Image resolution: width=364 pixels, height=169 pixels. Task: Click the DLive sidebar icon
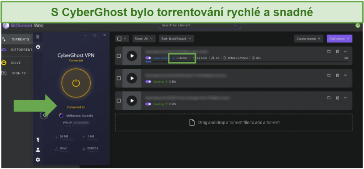pos(4,63)
